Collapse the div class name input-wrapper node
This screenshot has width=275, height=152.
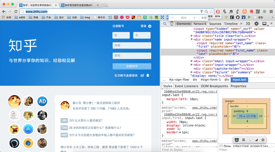click(192, 39)
